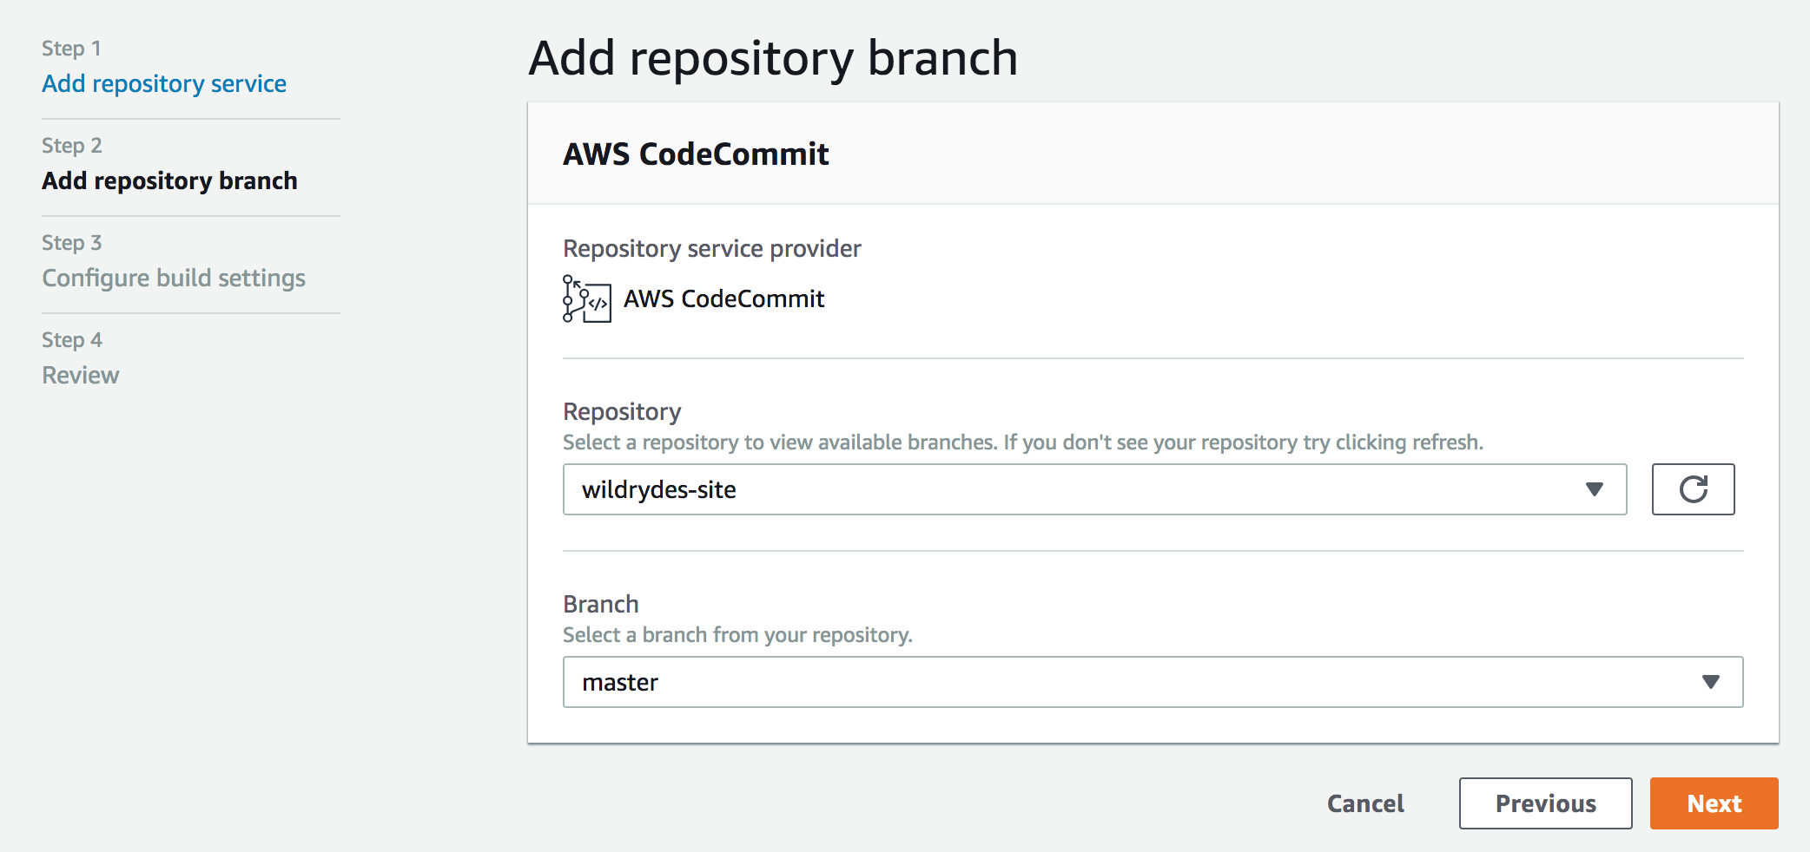Click the 'Repository service provider' label
The width and height of the screenshot is (1810, 852).
(x=712, y=248)
